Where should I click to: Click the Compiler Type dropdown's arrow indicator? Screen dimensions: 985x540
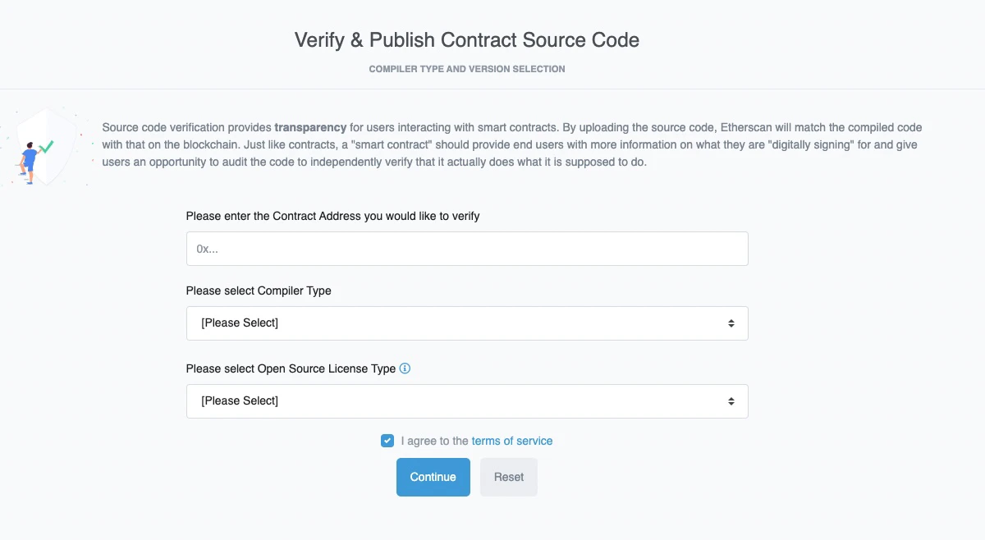click(731, 323)
